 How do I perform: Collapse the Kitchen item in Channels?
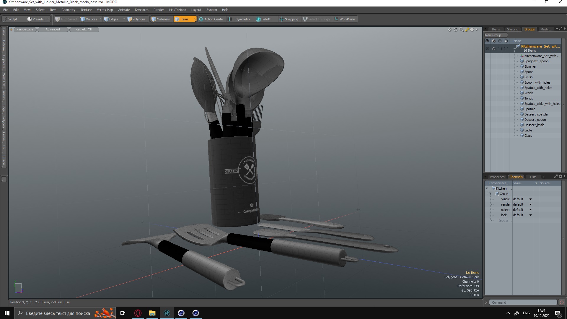pyautogui.click(x=487, y=188)
